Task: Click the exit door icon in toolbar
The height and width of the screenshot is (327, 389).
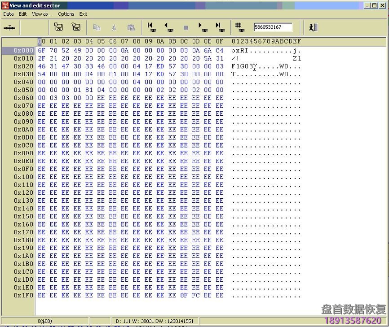Action: pos(313,27)
